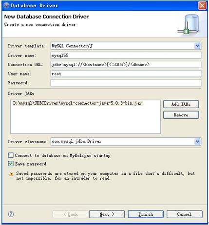Viewport: 209px width, 225px height.
Task: Click the Add JARs button
Action: point(181,104)
